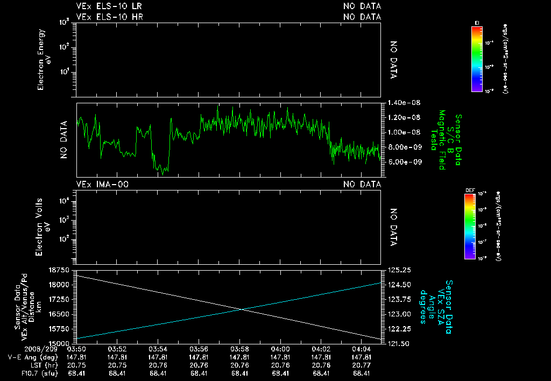Click the 18000 distance tick label
The width and height of the screenshot is (551, 381).
pos(59,285)
